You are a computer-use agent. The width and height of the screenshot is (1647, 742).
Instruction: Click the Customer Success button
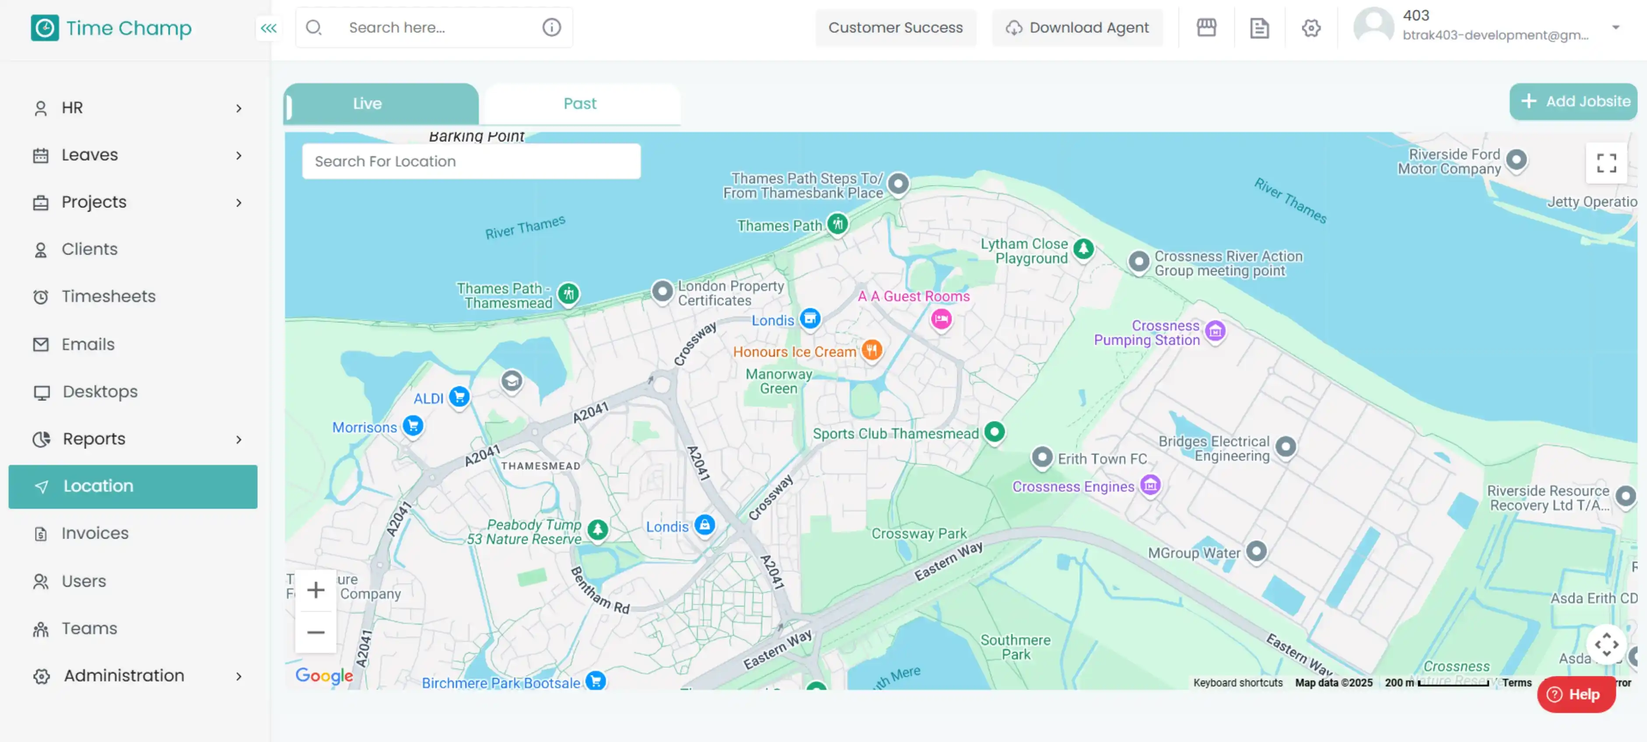[895, 28]
